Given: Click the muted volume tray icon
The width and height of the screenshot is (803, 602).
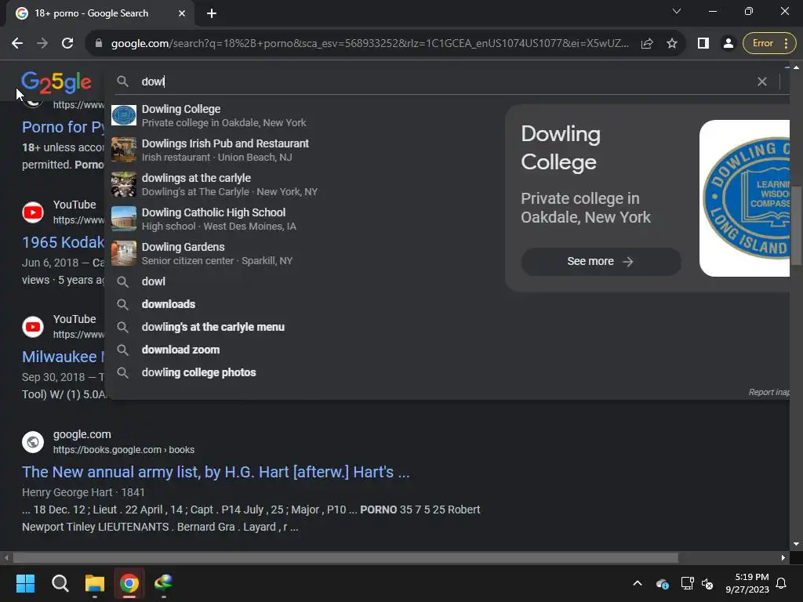Looking at the screenshot, I should point(708,583).
